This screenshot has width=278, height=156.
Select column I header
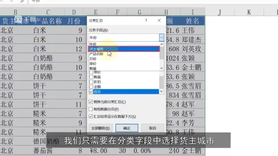pos(192,12)
